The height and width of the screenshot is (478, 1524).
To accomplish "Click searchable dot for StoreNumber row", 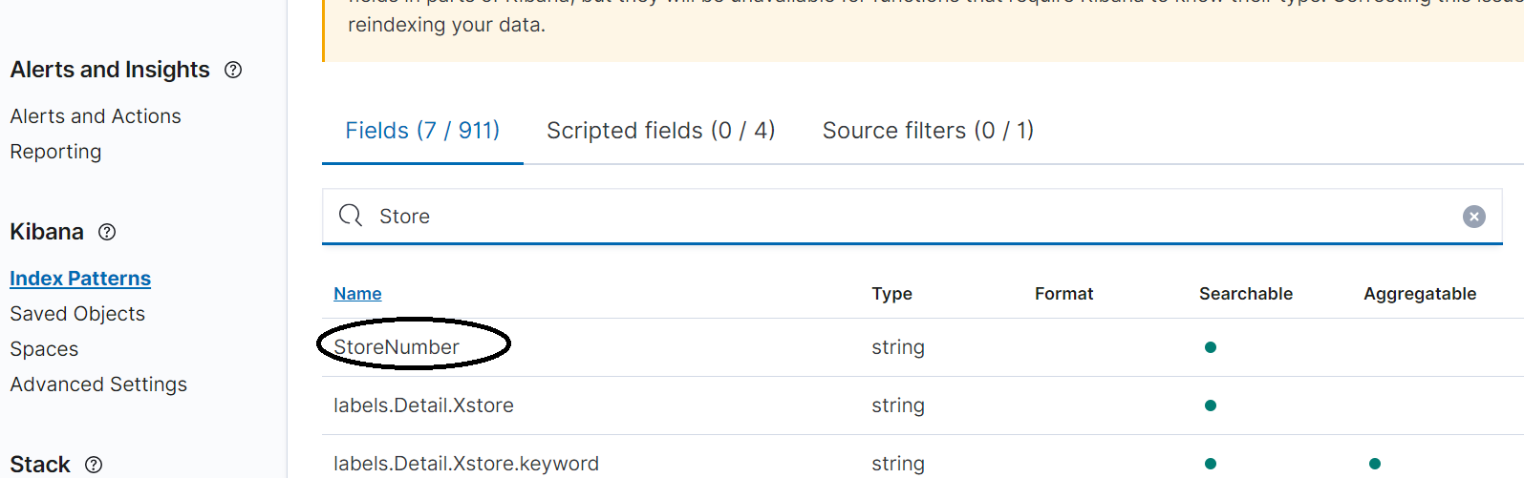I will coord(1210,347).
